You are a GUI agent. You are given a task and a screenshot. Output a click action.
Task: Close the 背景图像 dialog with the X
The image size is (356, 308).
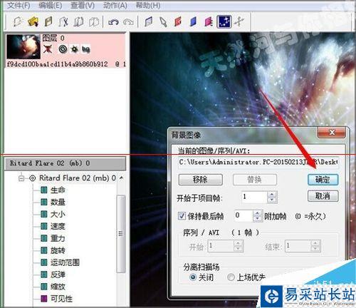(332, 133)
